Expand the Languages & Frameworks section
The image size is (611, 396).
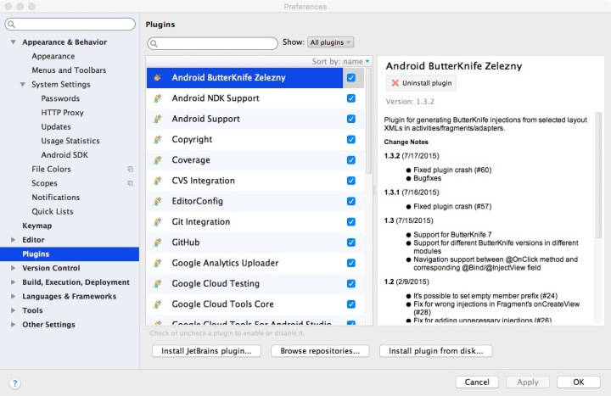[14, 296]
